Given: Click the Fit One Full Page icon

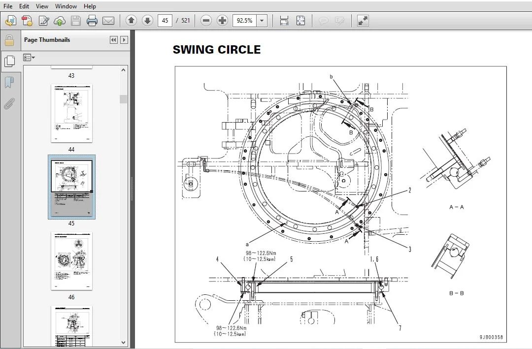Looking at the screenshot, I should [300, 21].
